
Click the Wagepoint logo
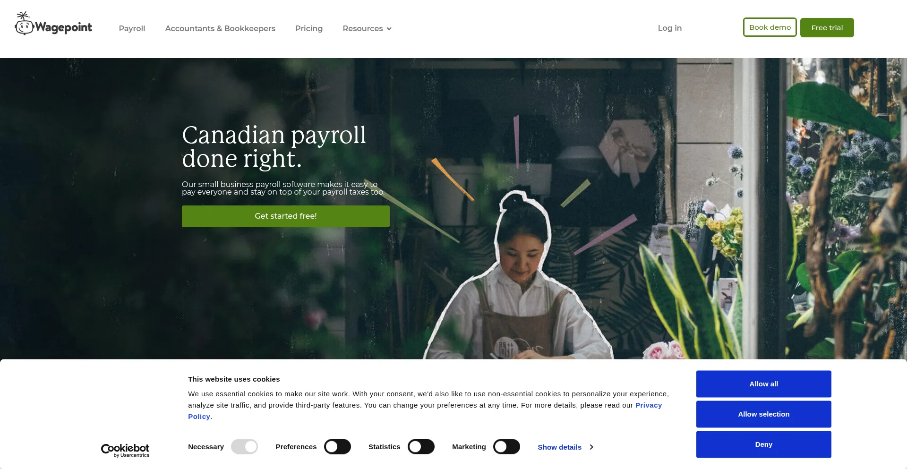tap(53, 24)
